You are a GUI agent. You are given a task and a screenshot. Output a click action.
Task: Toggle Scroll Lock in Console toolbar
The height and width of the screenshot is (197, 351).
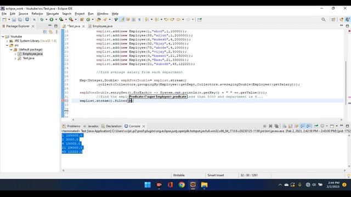tap(290, 126)
